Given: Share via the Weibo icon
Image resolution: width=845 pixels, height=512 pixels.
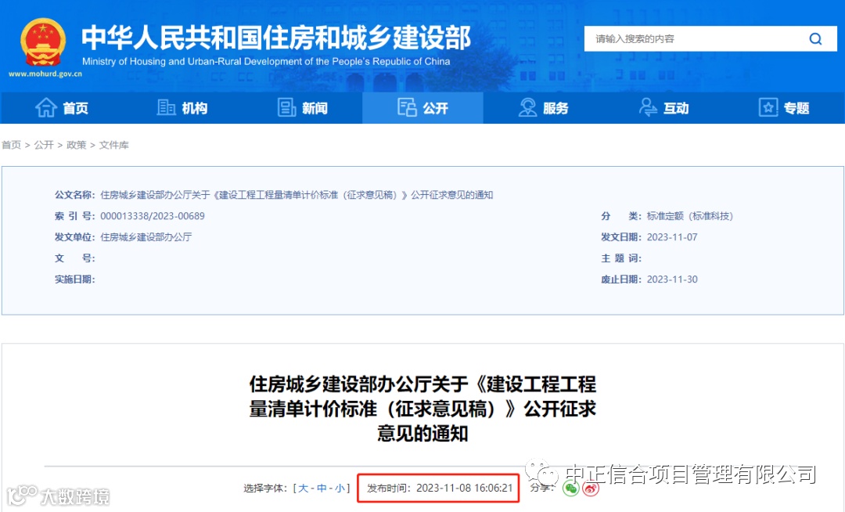Looking at the screenshot, I should click(x=591, y=489).
